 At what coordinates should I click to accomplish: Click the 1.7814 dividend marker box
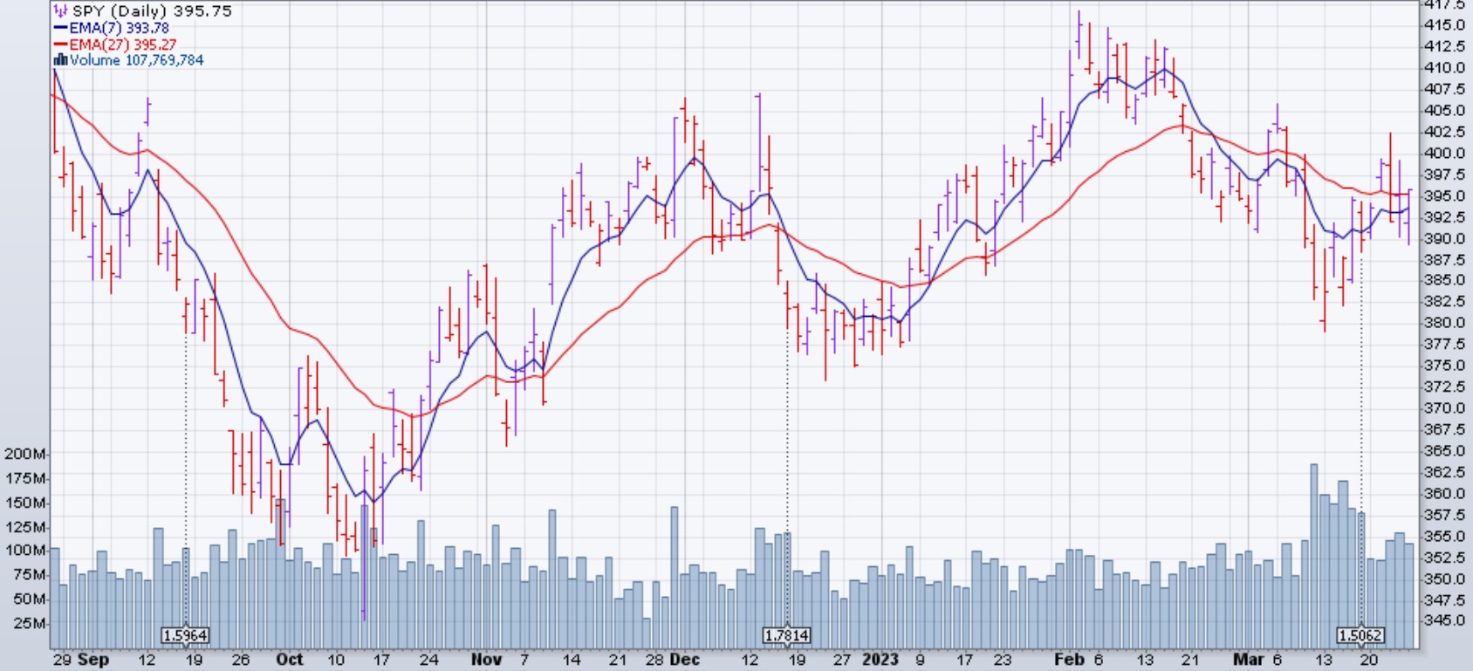786,635
